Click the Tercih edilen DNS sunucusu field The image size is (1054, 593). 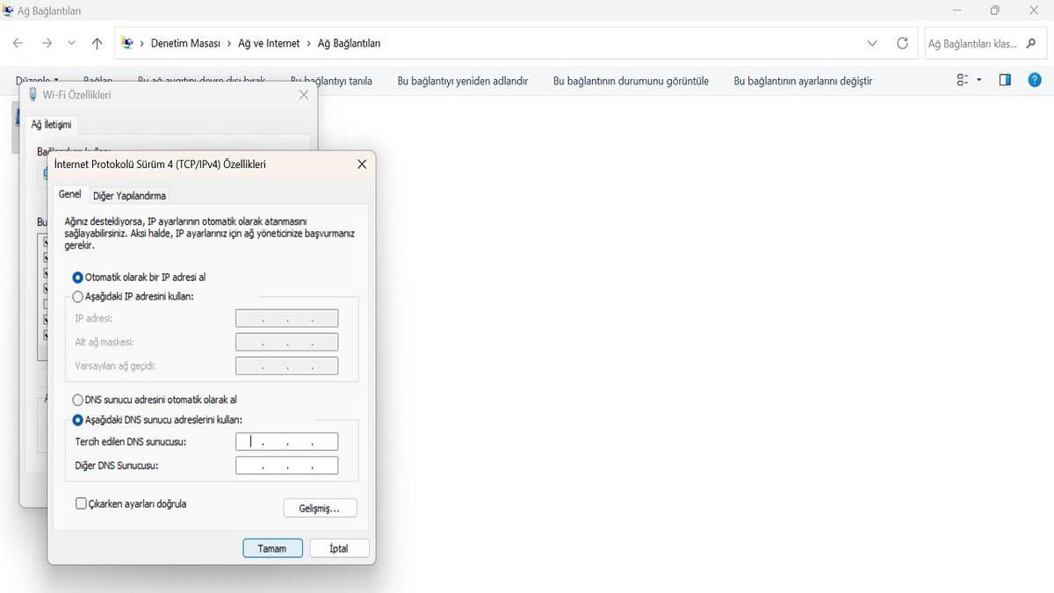(x=286, y=442)
